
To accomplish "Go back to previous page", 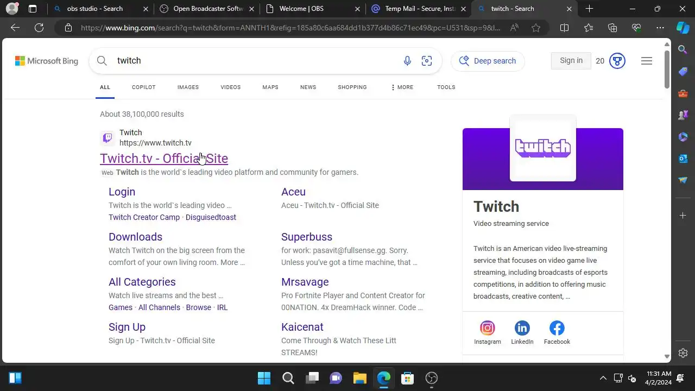I will tap(15, 28).
